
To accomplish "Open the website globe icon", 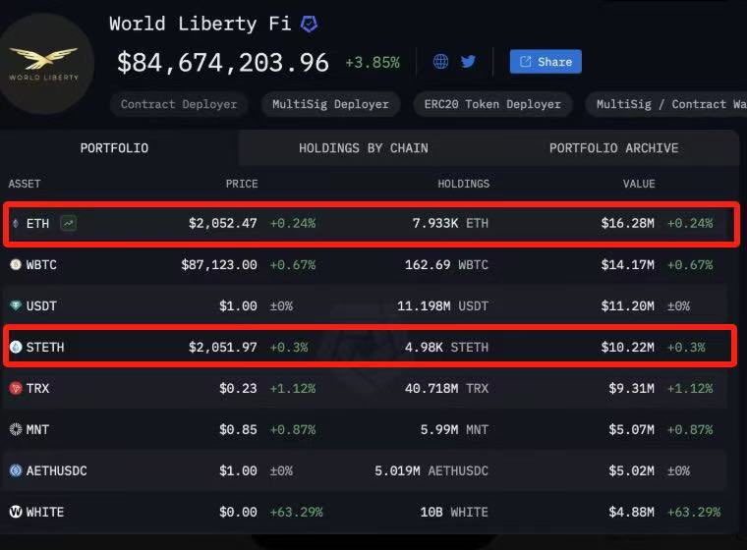I will (440, 62).
